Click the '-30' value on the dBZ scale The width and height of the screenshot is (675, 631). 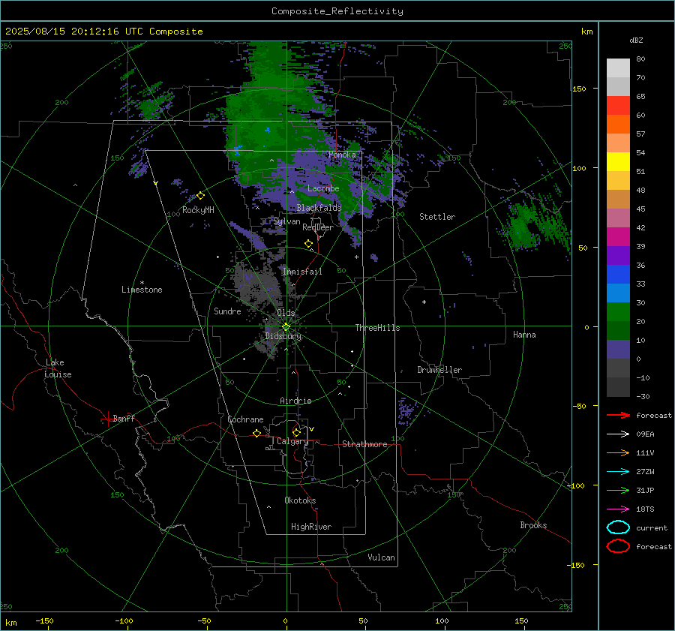tap(643, 396)
